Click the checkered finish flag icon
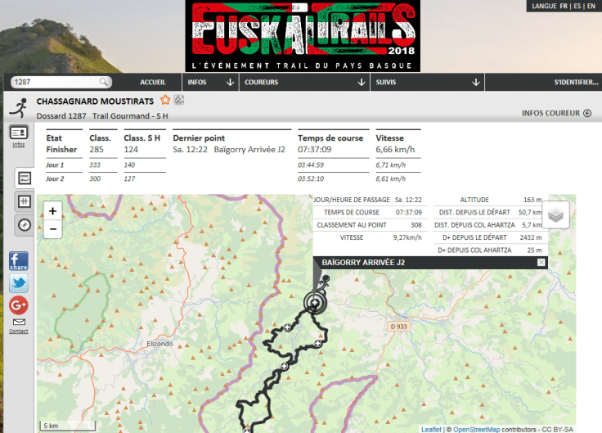The height and width of the screenshot is (433, 602). pos(178,101)
